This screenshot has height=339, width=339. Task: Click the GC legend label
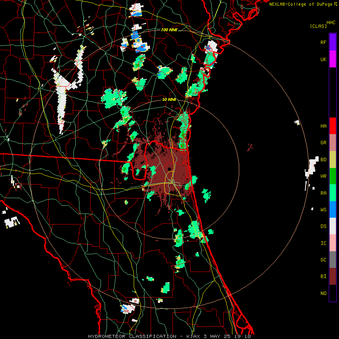click(x=323, y=260)
